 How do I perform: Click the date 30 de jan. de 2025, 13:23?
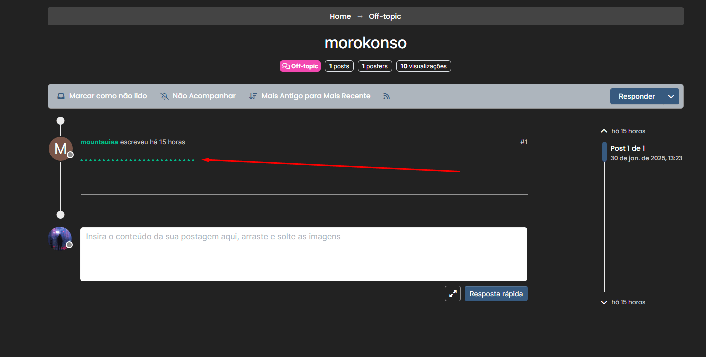click(646, 158)
